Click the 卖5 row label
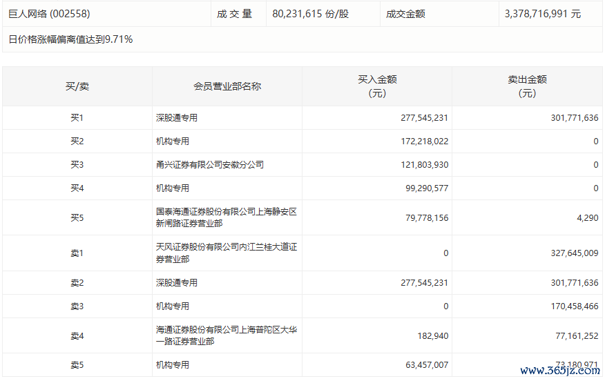This screenshot has height=381, width=605. [77, 364]
